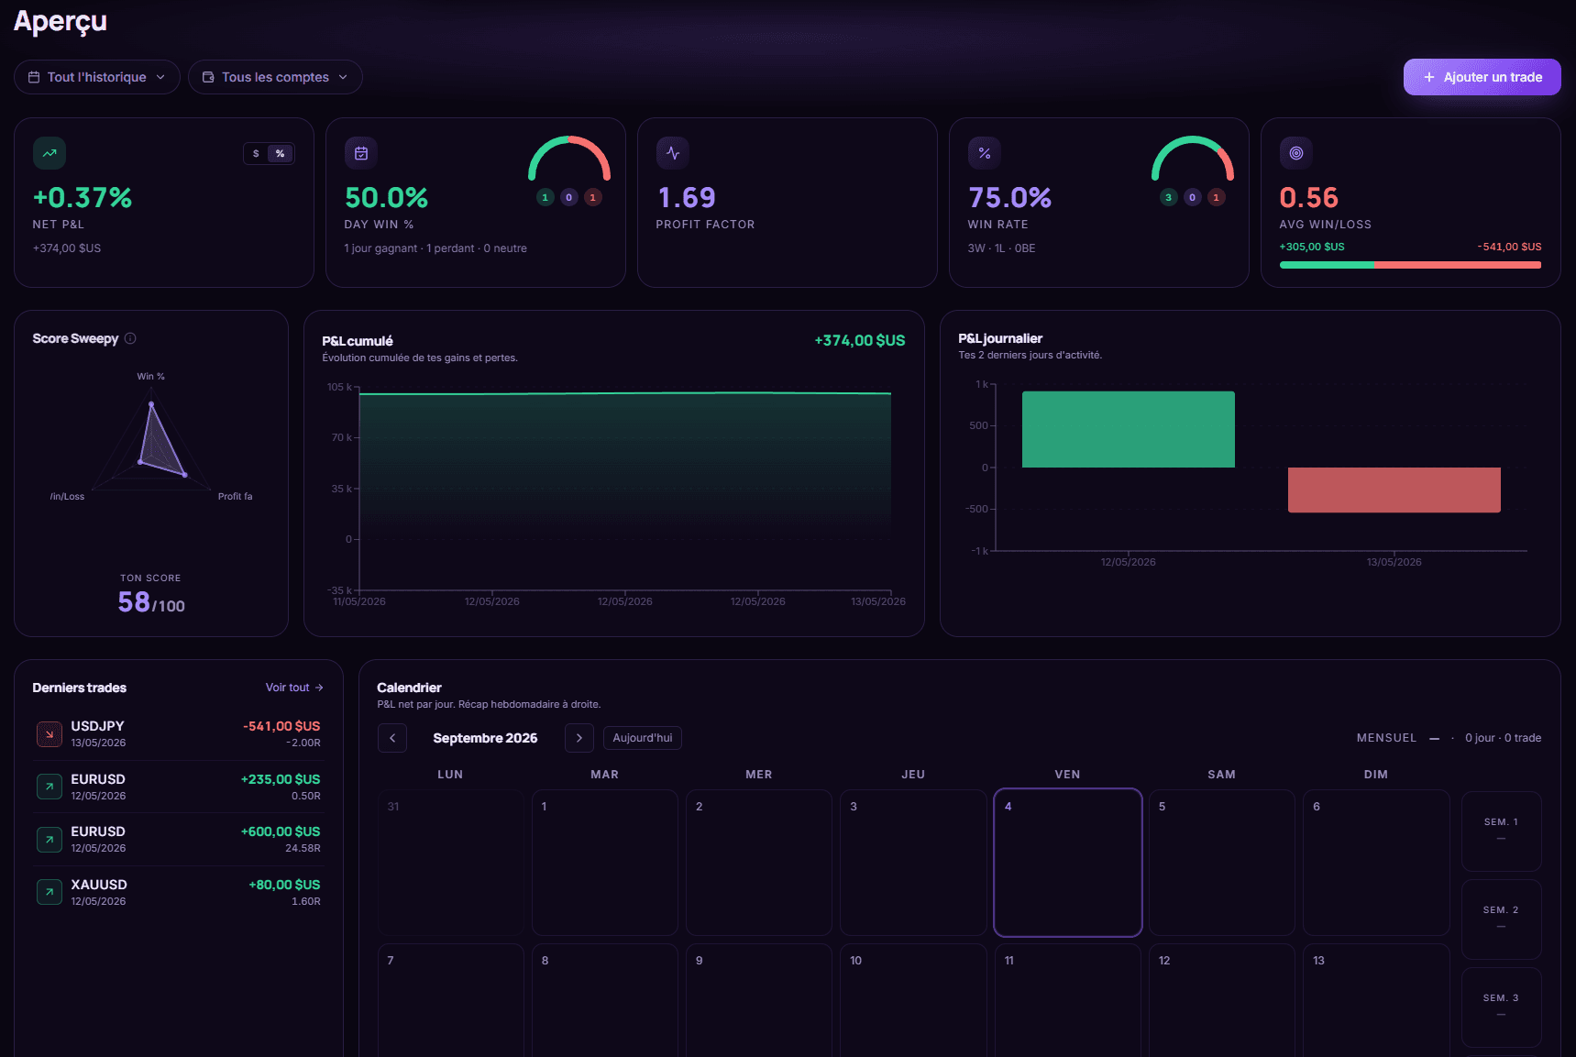Click the Day Win % calendar icon
This screenshot has width=1576, height=1057.
point(361,153)
